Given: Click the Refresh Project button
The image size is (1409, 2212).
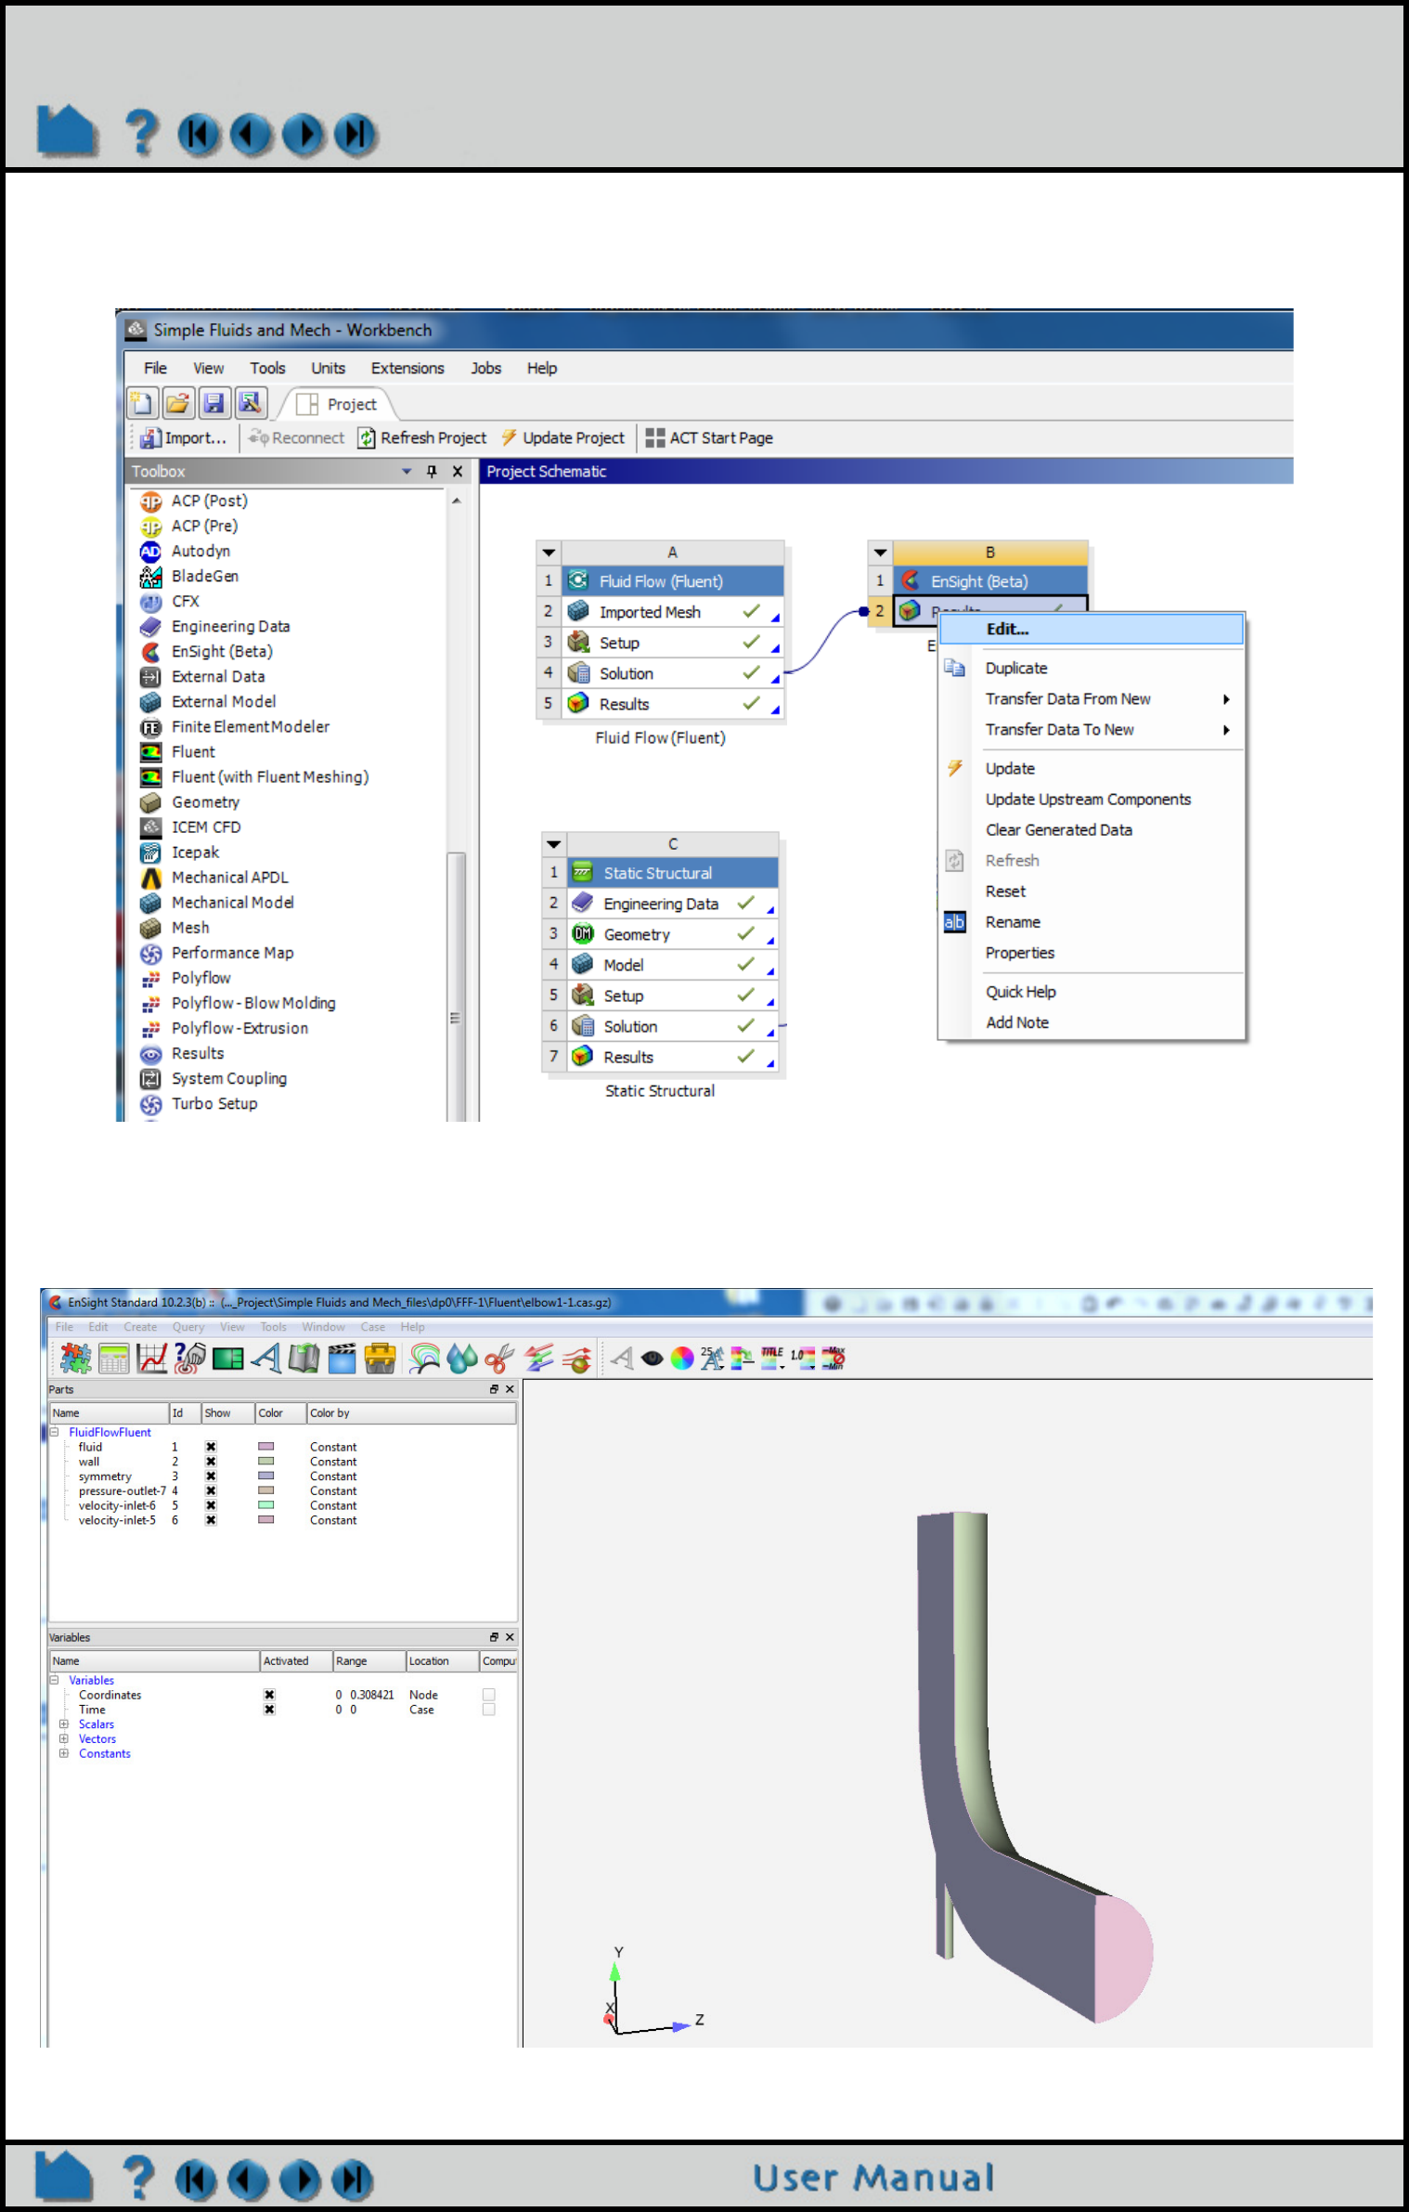Looking at the screenshot, I should (x=422, y=437).
